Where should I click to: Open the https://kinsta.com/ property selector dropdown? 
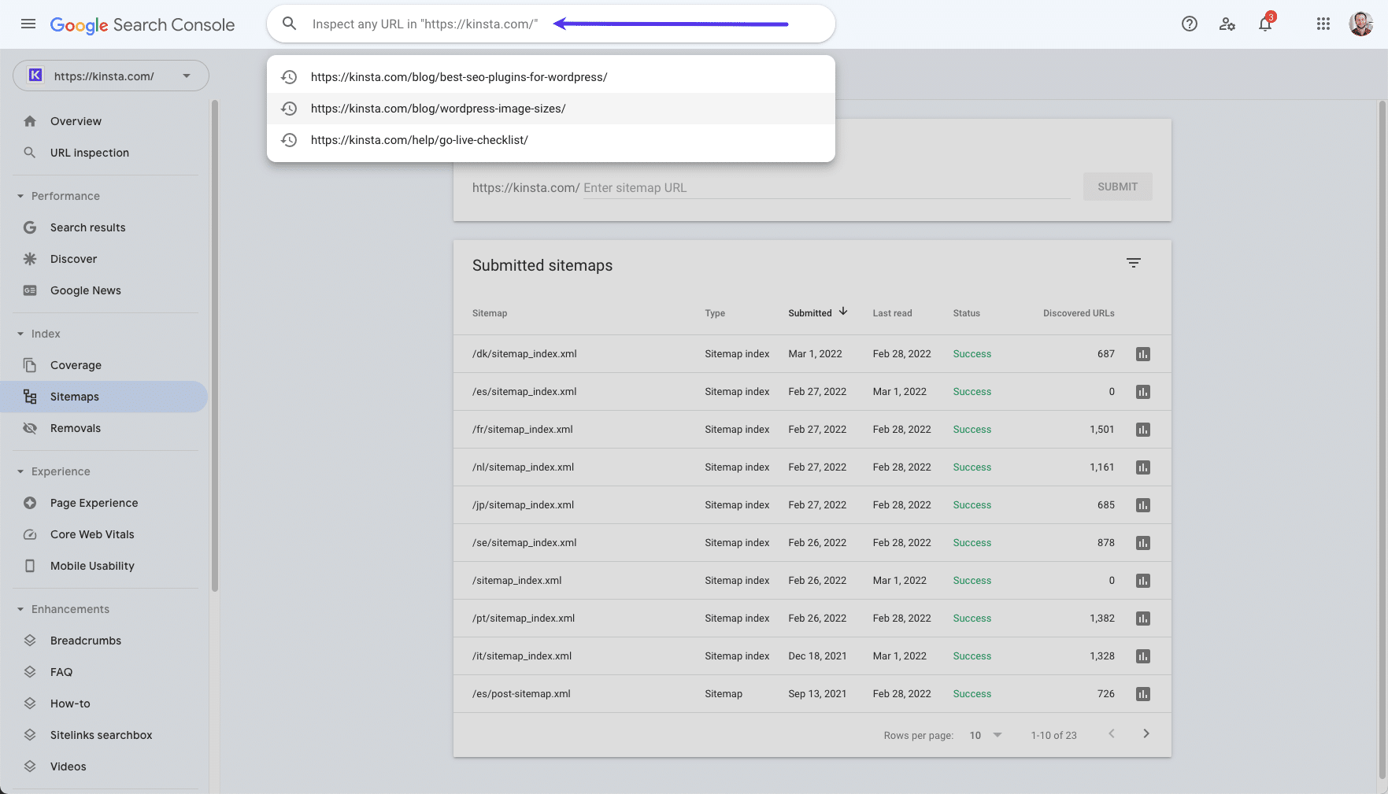[x=111, y=76]
